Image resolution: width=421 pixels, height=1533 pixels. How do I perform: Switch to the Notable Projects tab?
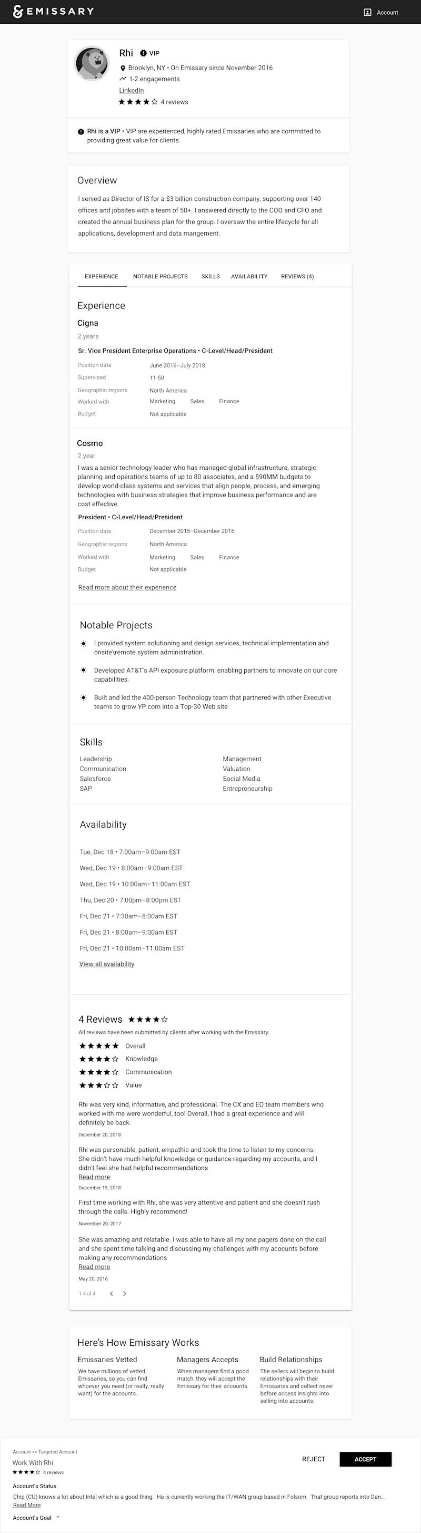161,276
